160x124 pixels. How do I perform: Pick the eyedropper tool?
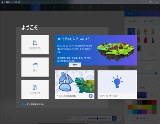(152, 95)
